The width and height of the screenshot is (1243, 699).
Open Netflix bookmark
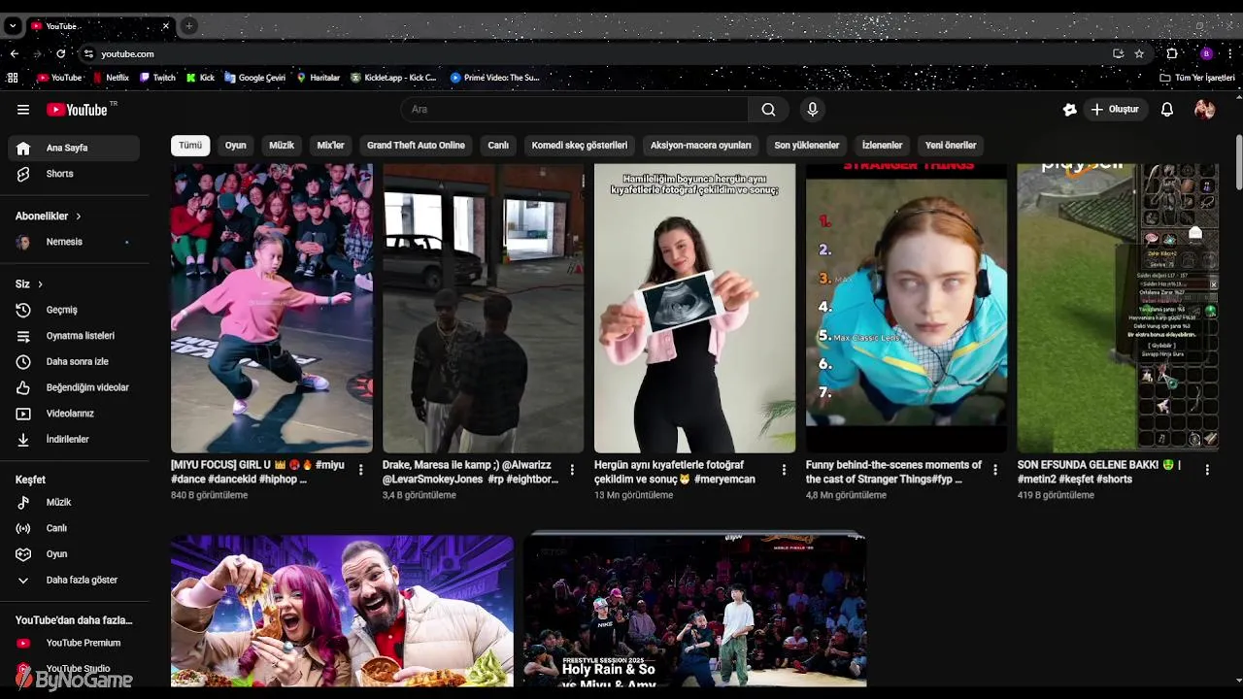[111, 78]
